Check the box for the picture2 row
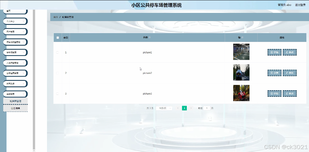The image size is (309, 152). [x=57, y=73]
